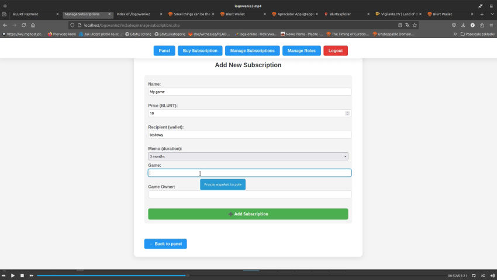Open Edytuj kategorie bookmark

[170, 34]
